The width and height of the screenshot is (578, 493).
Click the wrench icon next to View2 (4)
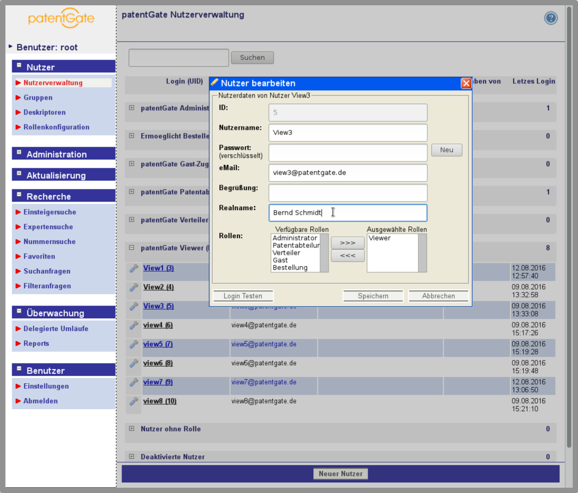134,288
